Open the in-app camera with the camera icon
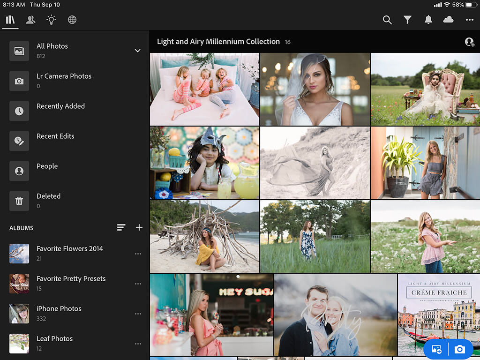This screenshot has height=360, width=480. (x=460, y=349)
